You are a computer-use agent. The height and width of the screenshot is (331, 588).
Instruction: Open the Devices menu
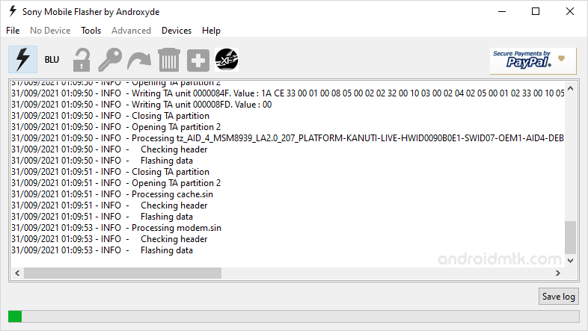coord(177,31)
